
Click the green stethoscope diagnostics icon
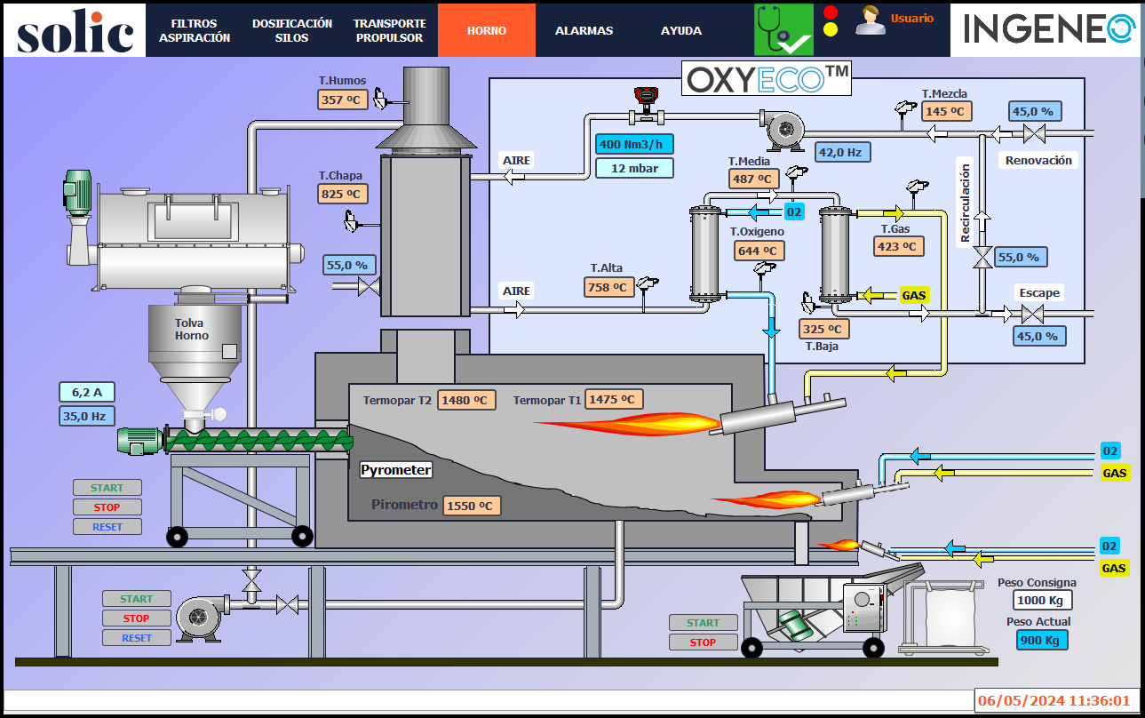point(783,30)
